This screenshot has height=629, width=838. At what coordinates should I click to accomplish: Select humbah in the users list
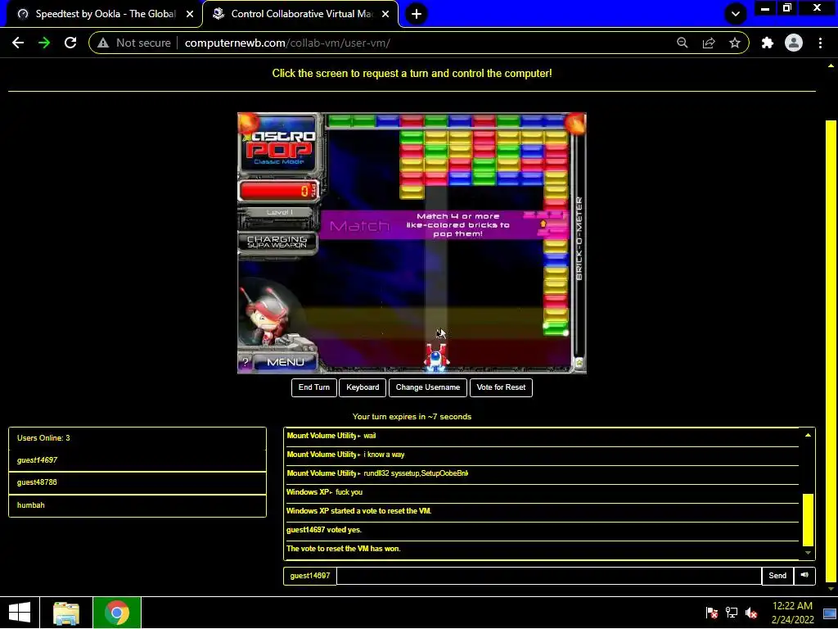coord(137,505)
